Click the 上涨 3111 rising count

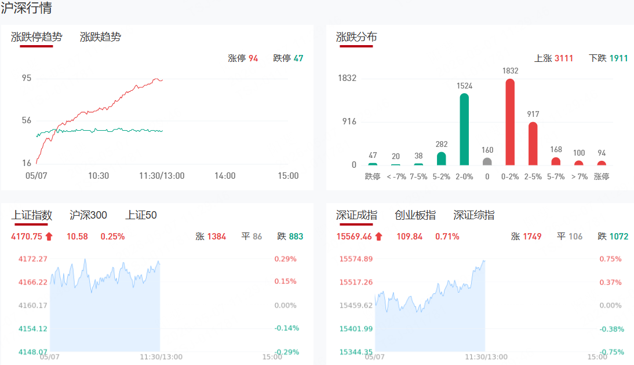point(553,58)
